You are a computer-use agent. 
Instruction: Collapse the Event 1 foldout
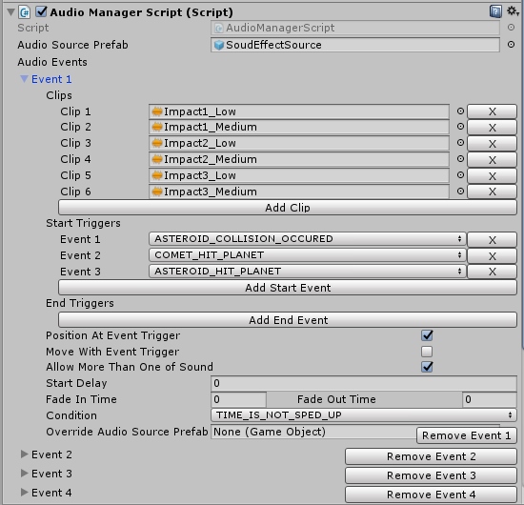pyautogui.click(x=24, y=79)
